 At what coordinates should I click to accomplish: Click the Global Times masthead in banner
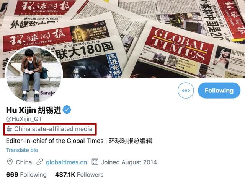coord(180,45)
